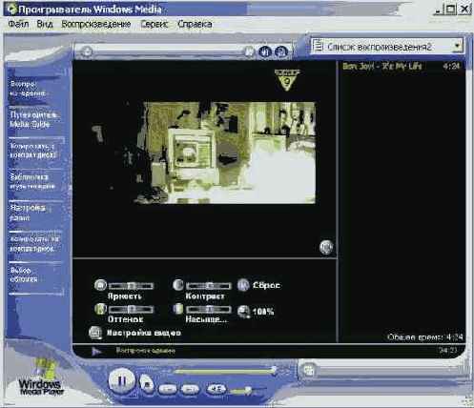Open the Воспроизведение menu
This screenshot has width=474, height=408.
(x=96, y=24)
